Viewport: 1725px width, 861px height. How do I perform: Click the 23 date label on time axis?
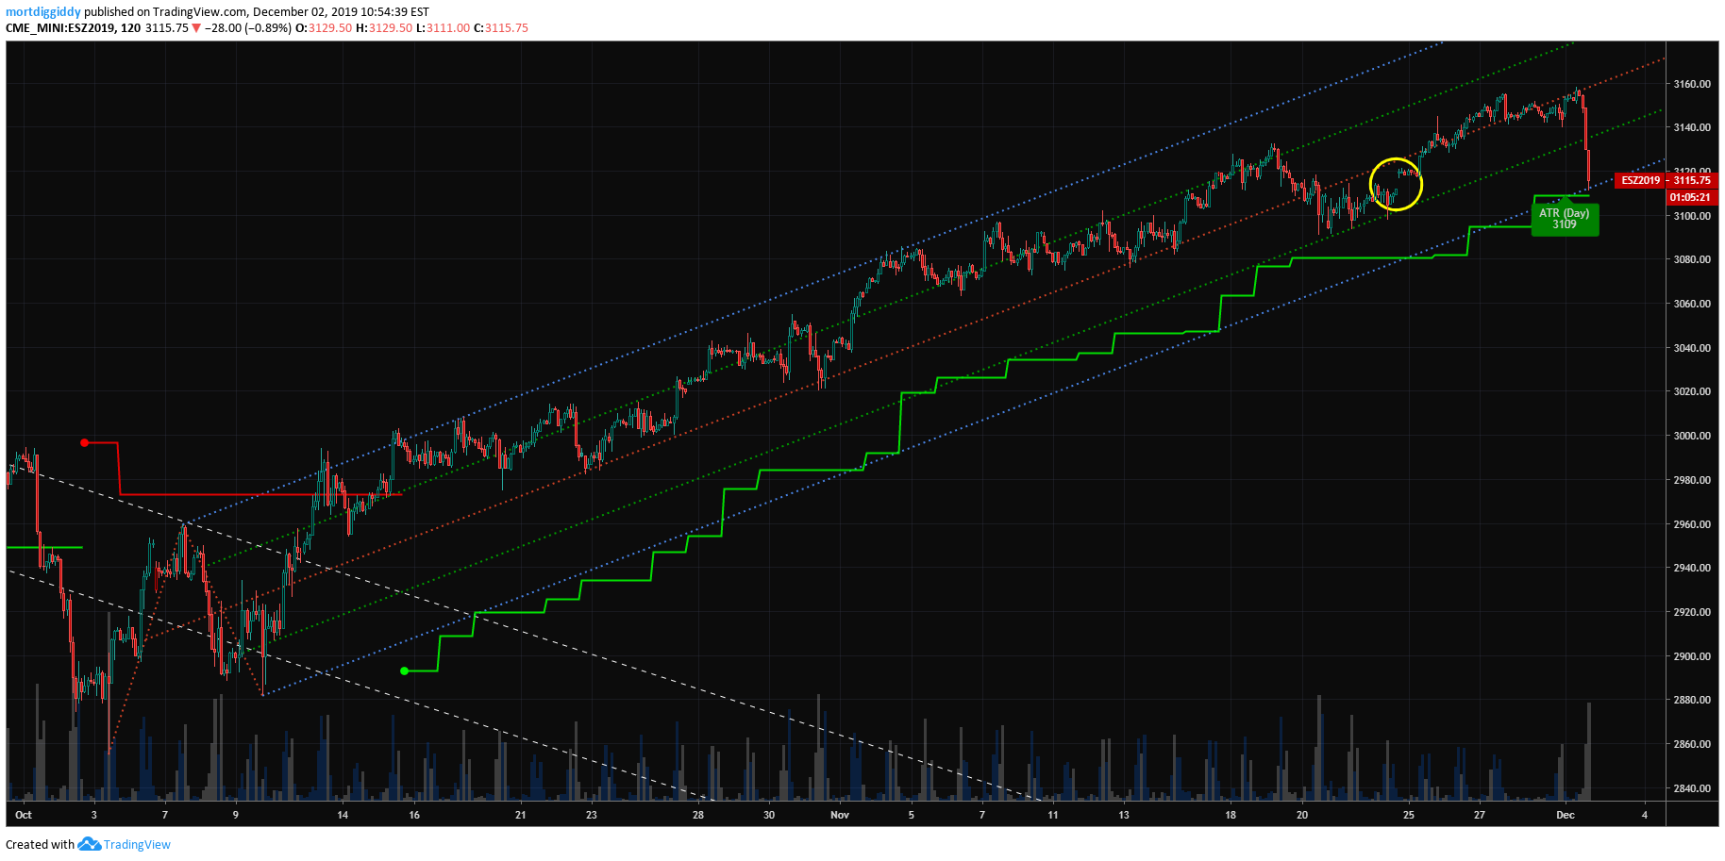592,815
